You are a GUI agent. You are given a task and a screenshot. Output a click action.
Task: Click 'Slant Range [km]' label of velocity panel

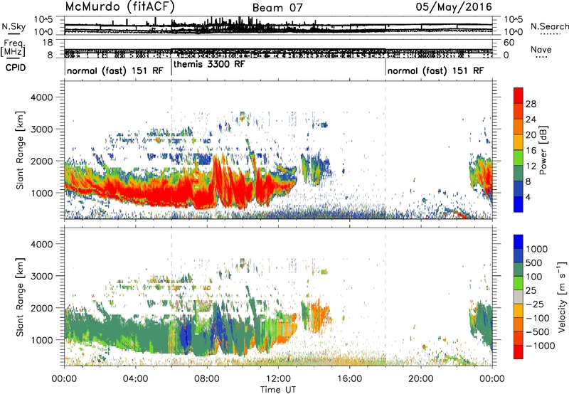coord(20,297)
